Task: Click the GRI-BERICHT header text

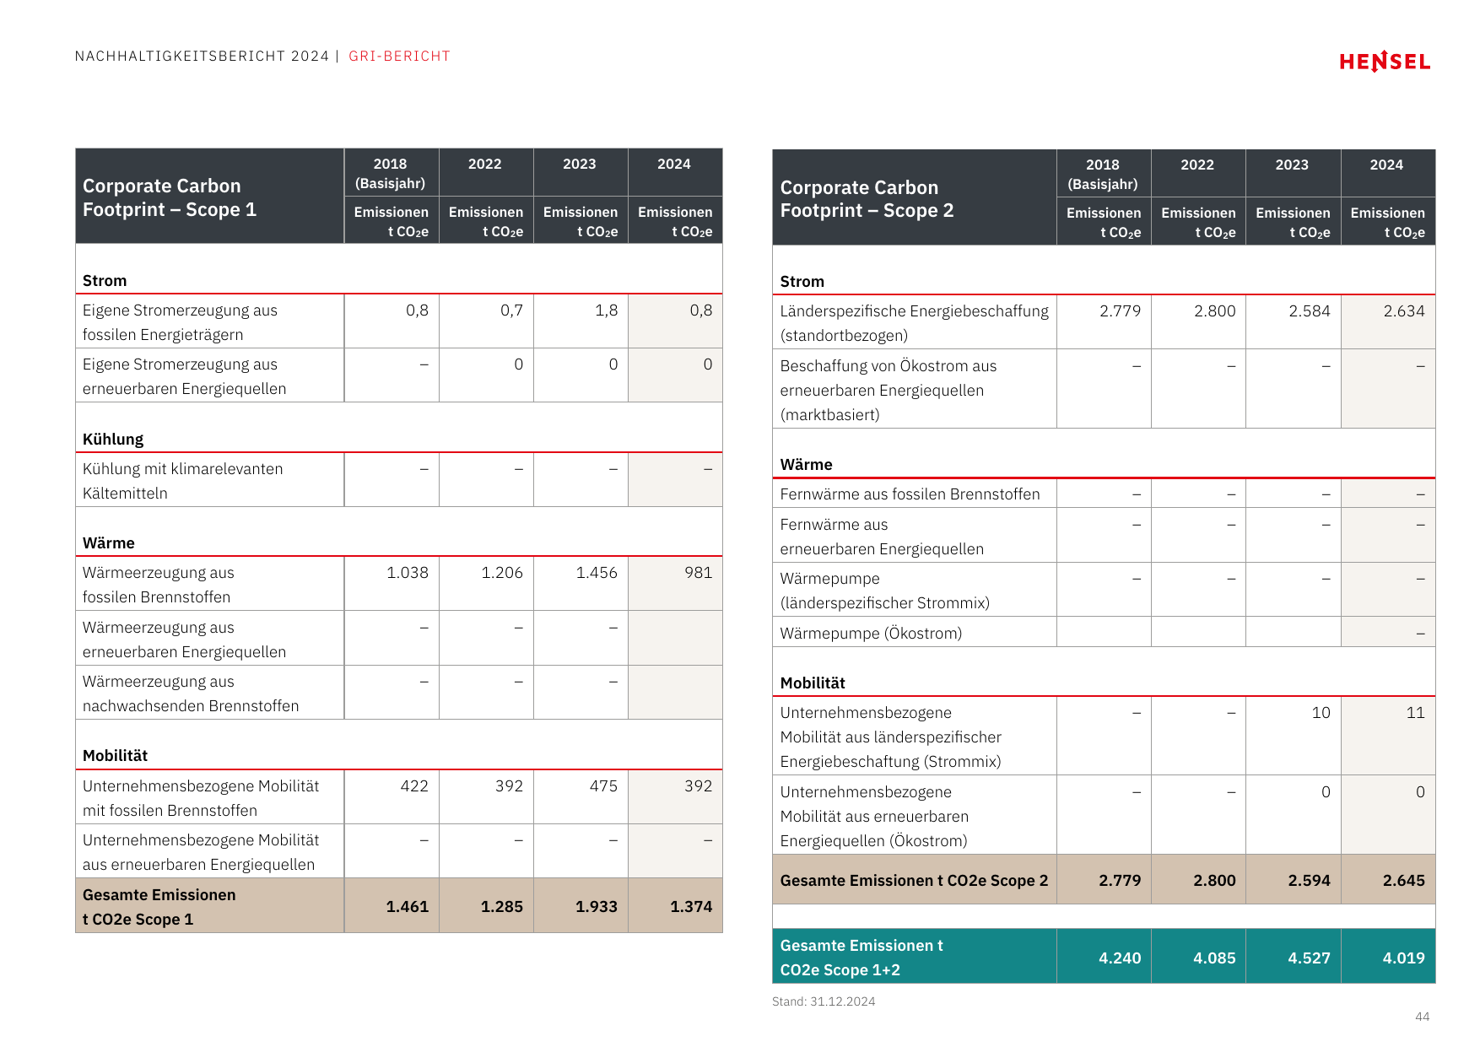Action: (x=399, y=57)
